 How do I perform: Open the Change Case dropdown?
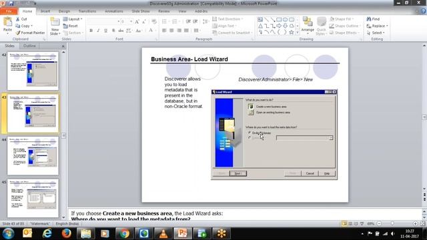[139, 31]
